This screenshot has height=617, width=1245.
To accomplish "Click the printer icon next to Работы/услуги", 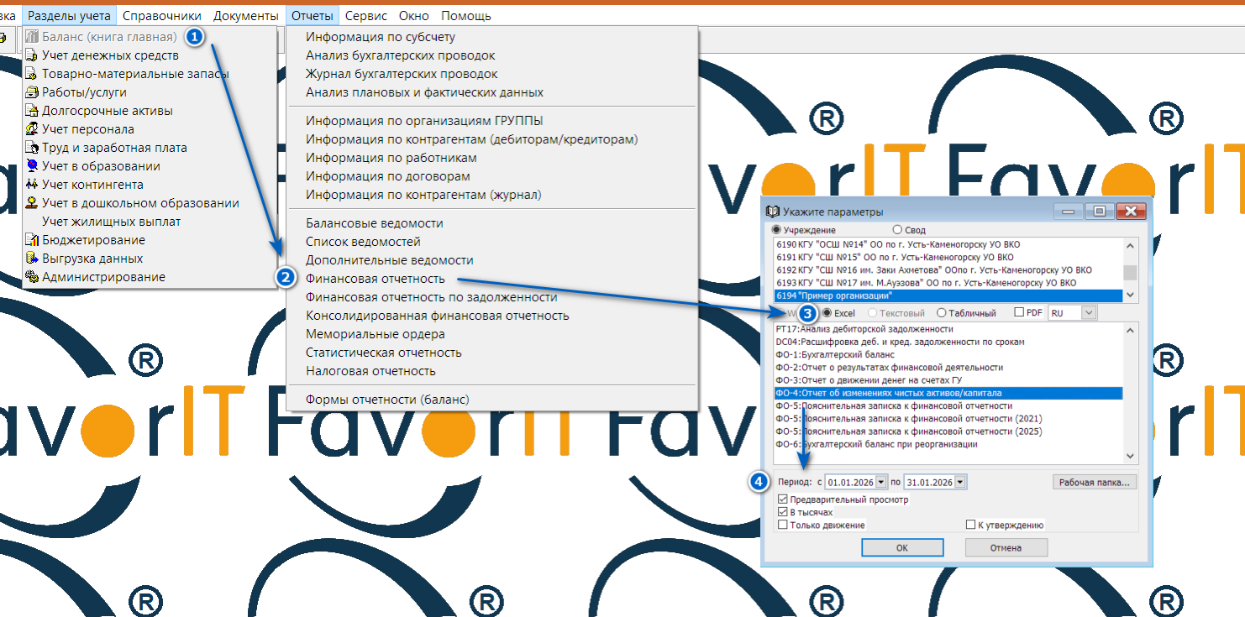I will tap(32, 92).
